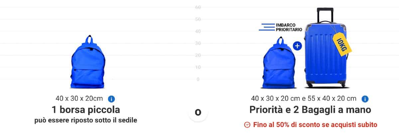This screenshot has width=399, height=139.
Task: Click the round "o" separator circle
Action: coord(198,112)
